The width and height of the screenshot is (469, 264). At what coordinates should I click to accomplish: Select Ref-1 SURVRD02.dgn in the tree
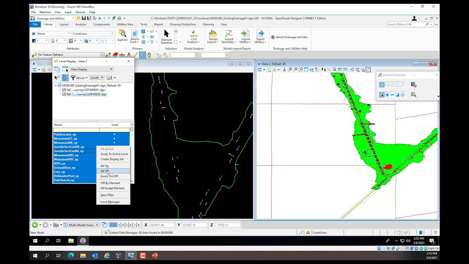(86, 94)
